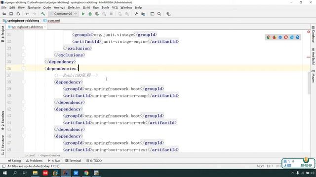Open the Consumer02 run configuration dropdown
Viewport: 316px width, 177px height.
[x=63, y=14]
